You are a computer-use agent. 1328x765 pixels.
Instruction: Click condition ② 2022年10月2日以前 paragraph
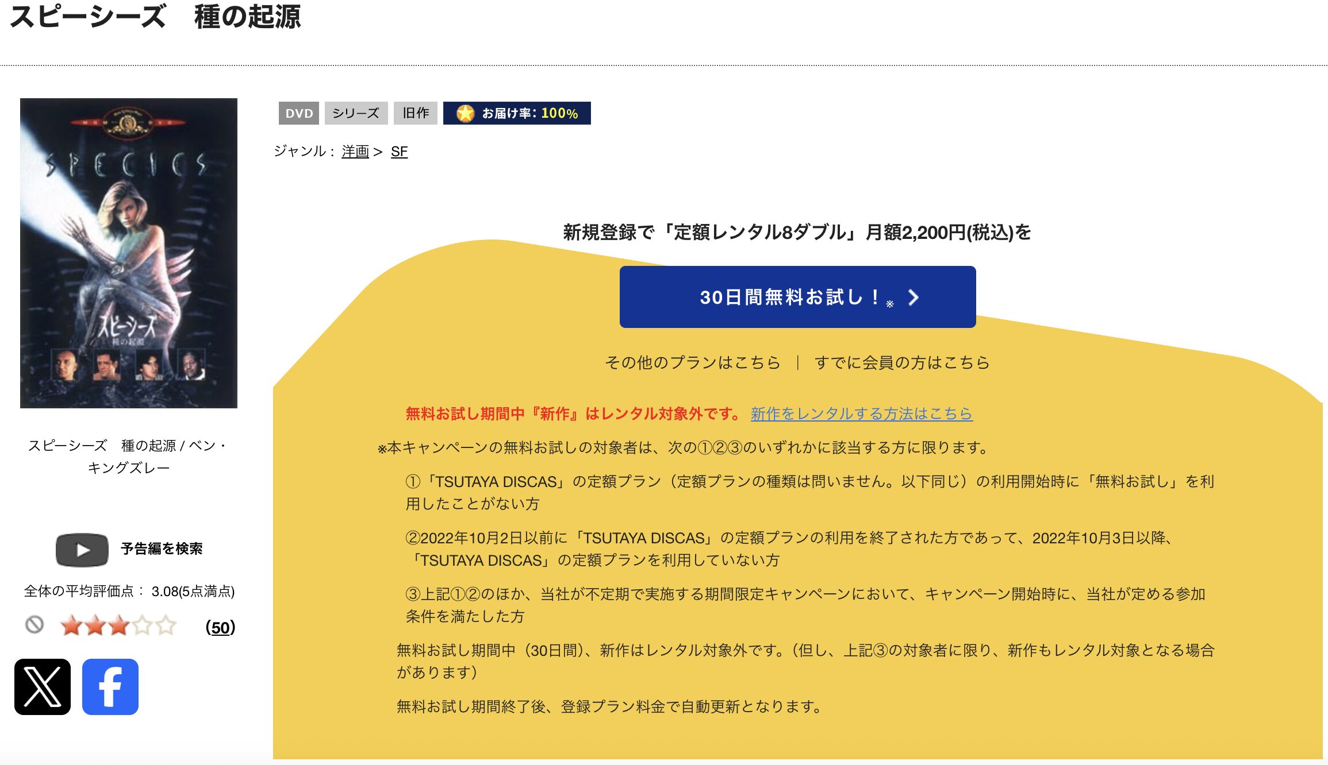tap(789, 548)
